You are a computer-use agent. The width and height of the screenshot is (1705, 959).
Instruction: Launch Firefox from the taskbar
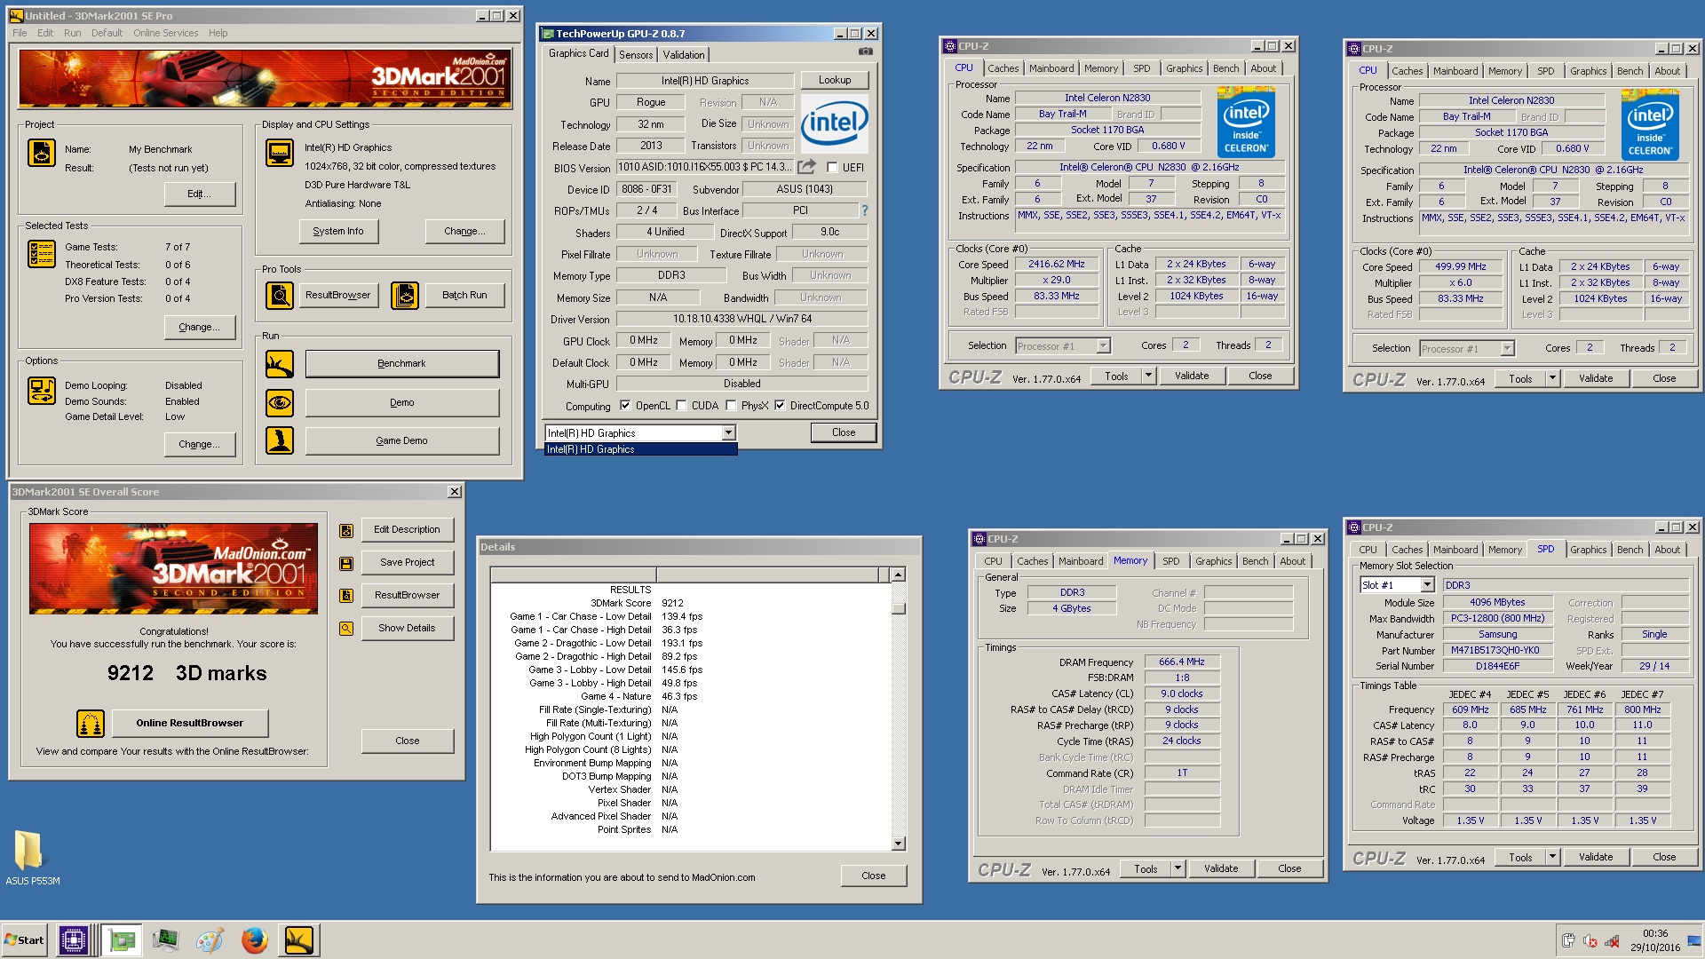(x=254, y=940)
